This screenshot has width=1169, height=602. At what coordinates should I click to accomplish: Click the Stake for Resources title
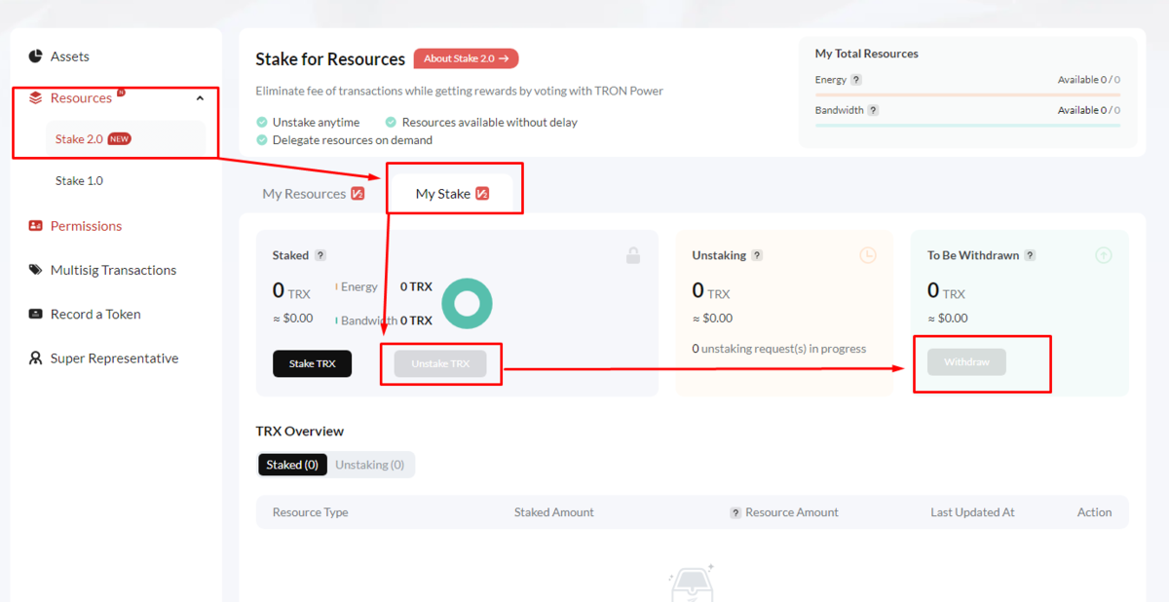click(x=330, y=59)
